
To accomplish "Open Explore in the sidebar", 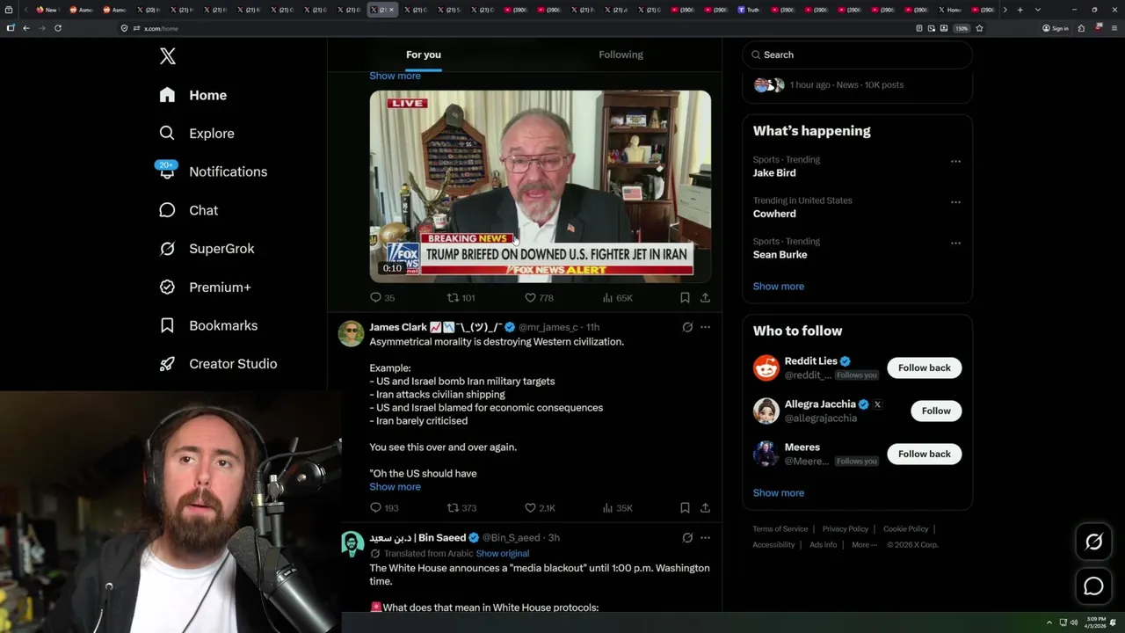I will pyautogui.click(x=197, y=134).
